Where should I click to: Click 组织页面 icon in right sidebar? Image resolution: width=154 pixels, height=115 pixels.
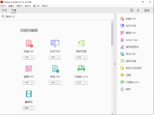click(x=122, y=61)
